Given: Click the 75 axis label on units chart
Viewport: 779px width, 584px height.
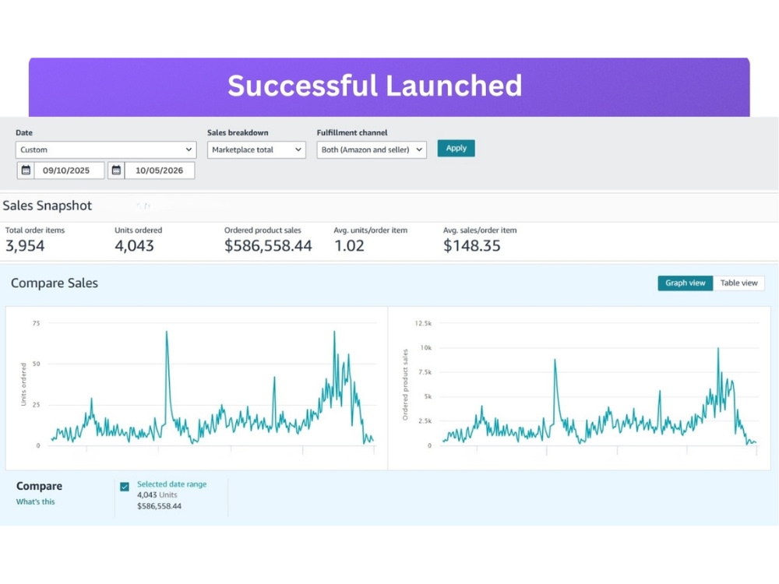Looking at the screenshot, I should 36,323.
